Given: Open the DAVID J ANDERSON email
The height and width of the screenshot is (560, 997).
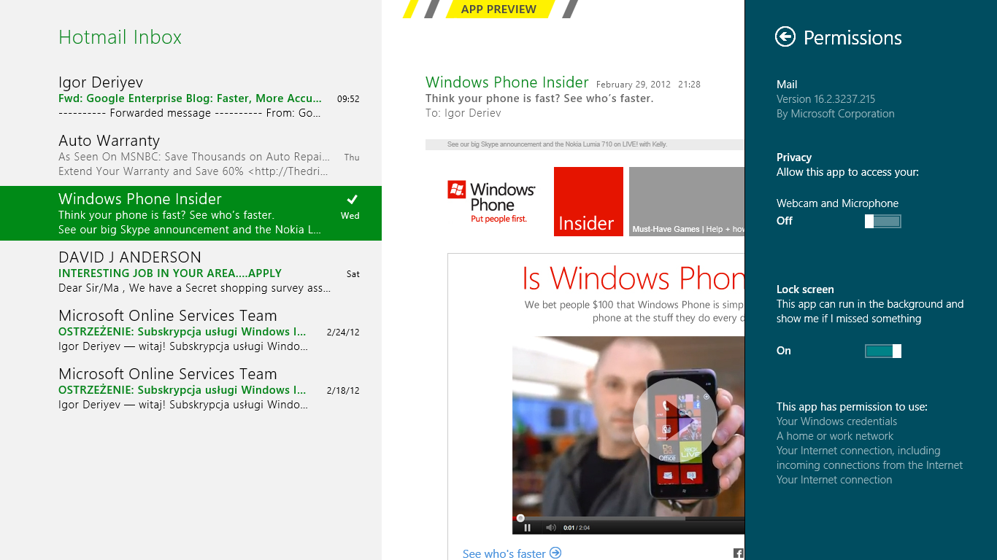Looking at the screenshot, I should 190,272.
